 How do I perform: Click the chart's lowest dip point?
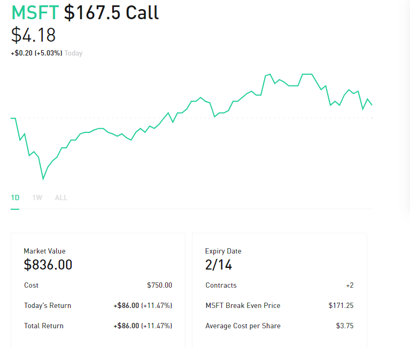click(x=43, y=179)
